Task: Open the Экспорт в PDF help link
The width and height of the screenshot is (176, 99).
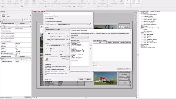Action: coord(48,79)
